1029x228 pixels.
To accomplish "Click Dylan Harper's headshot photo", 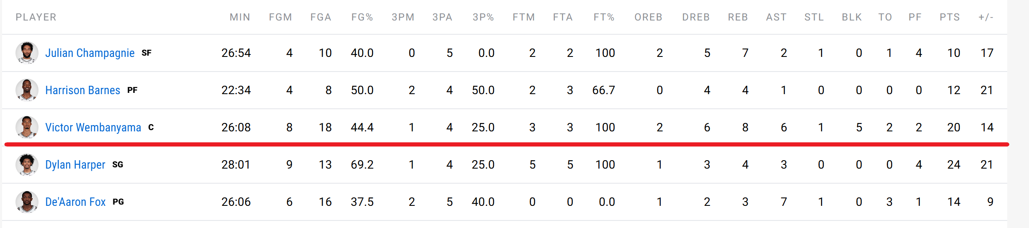I will 27,164.
